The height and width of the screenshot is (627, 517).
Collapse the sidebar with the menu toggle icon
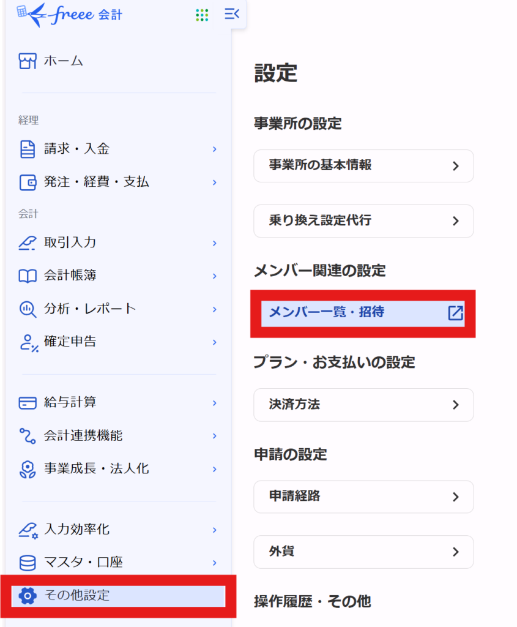232,13
